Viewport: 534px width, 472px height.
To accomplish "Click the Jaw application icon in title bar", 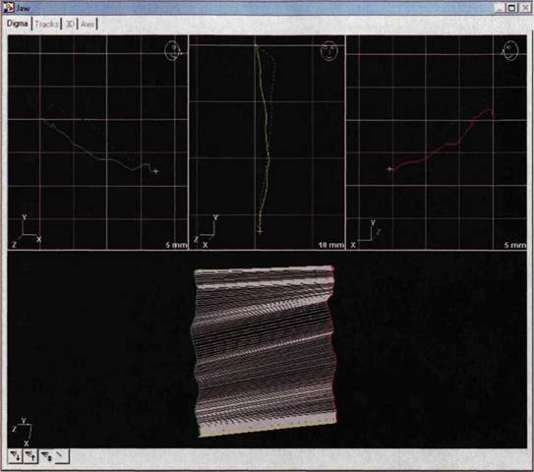I will click(x=8, y=8).
